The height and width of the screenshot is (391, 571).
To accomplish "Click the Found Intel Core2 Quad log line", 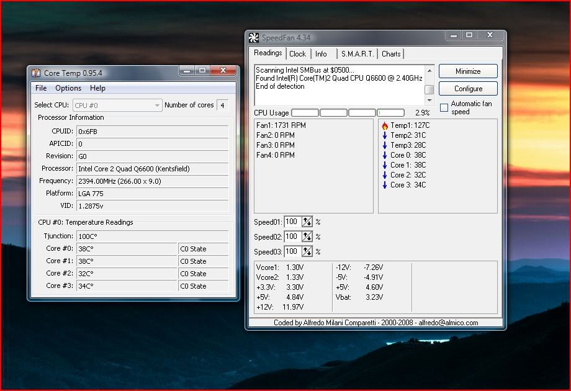I will [339, 78].
